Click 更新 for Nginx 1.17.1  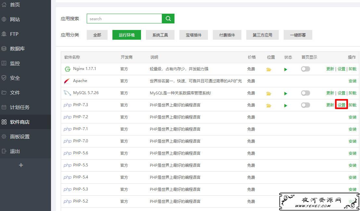(330, 69)
